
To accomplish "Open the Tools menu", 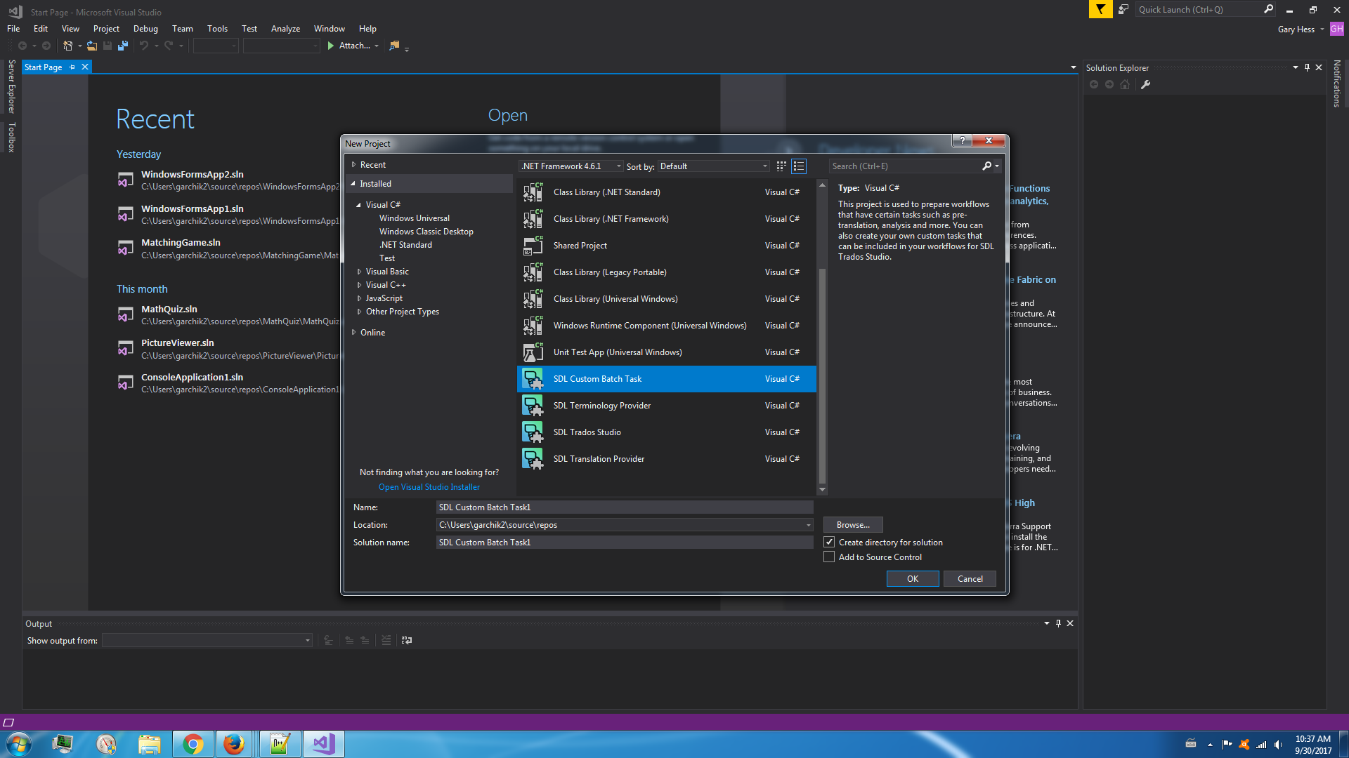I will [x=217, y=29].
